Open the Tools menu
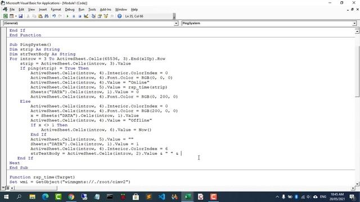Viewport: 360px width, 202px height. [x=92, y=10]
